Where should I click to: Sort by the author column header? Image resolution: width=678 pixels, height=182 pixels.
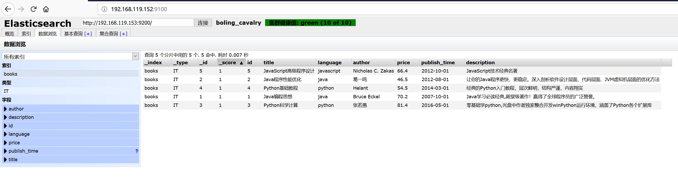pyautogui.click(x=373, y=62)
